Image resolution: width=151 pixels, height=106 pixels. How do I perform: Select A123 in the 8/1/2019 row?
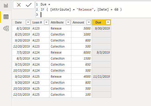40,28
